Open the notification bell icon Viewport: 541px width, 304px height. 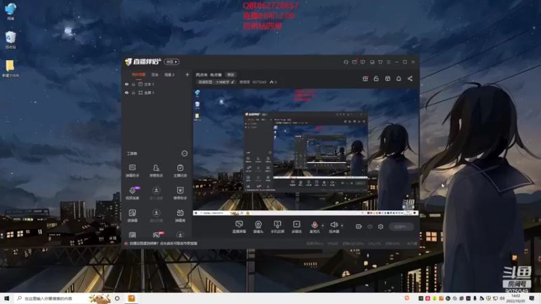[398, 78]
